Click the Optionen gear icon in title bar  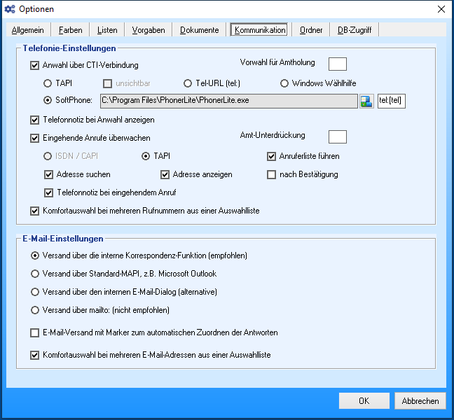tap(9, 9)
